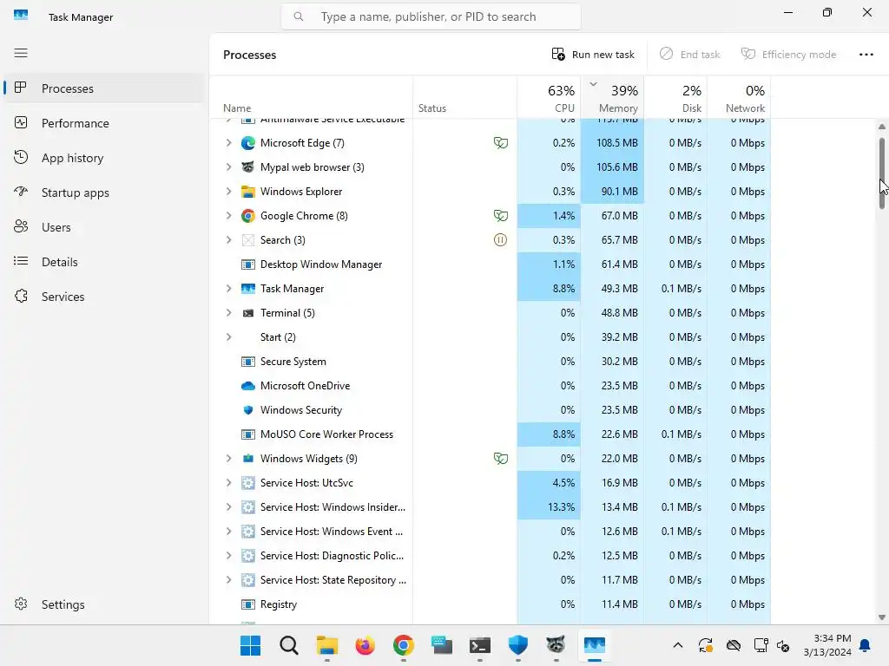Open the hamburger navigation menu

tap(21, 53)
